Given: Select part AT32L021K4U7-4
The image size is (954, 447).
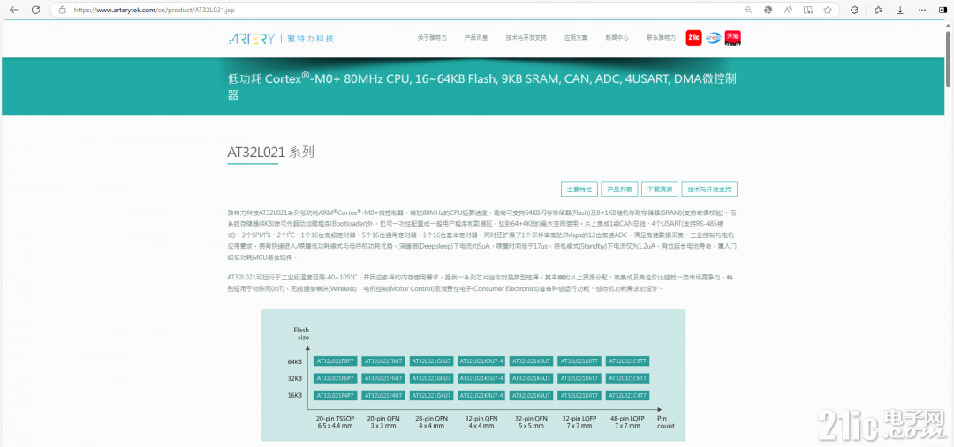Looking at the screenshot, I should pyautogui.click(x=482, y=395).
